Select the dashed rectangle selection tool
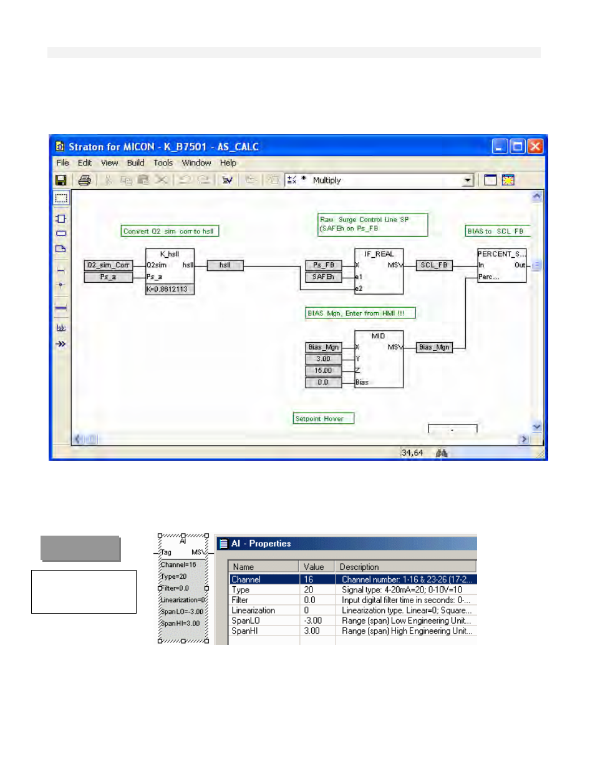595x771 pixels. pyautogui.click(x=61, y=199)
